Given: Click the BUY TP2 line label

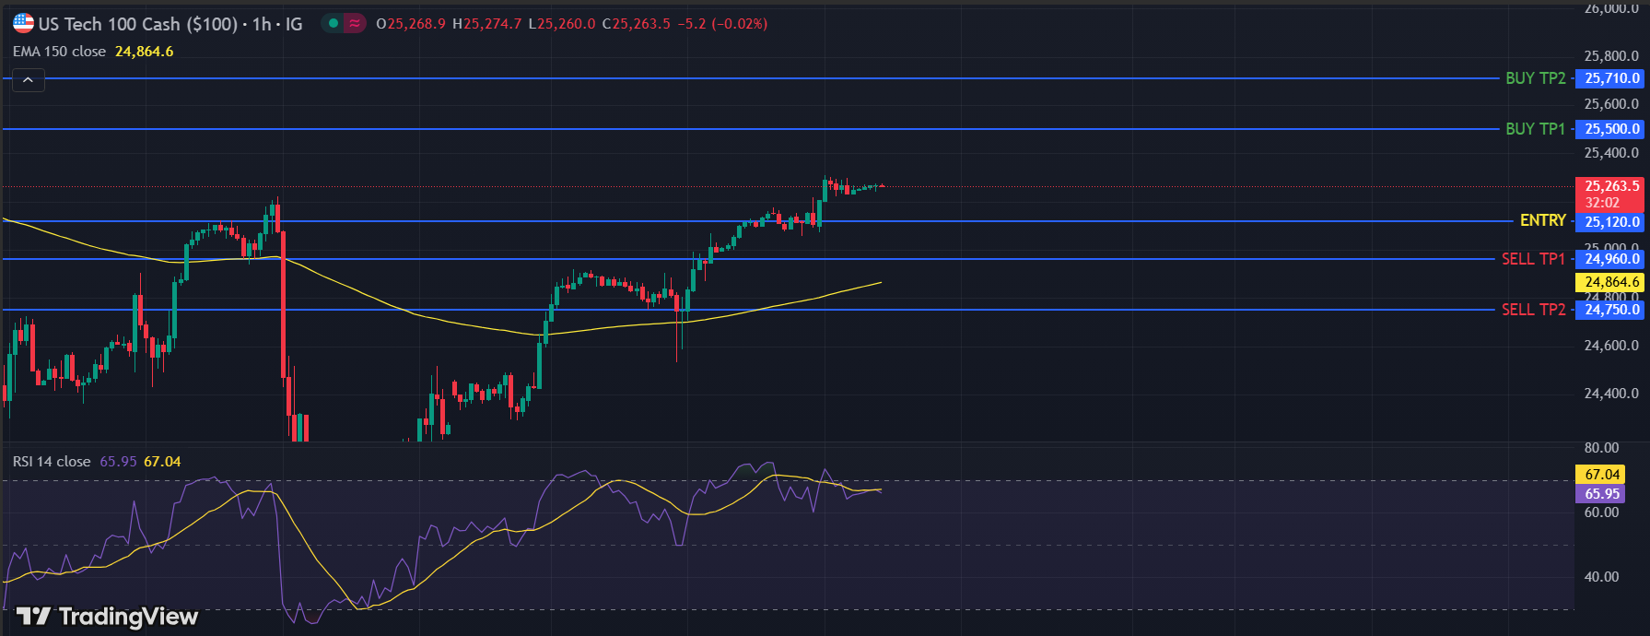Looking at the screenshot, I should pyautogui.click(x=1535, y=78).
